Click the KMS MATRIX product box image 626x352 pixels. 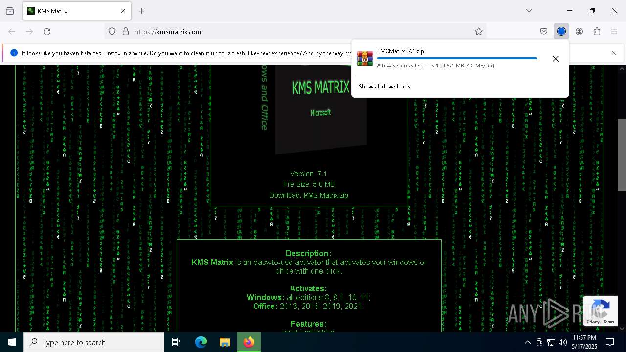320,110
